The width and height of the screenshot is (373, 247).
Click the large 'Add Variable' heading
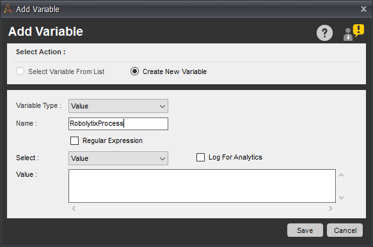point(45,31)
